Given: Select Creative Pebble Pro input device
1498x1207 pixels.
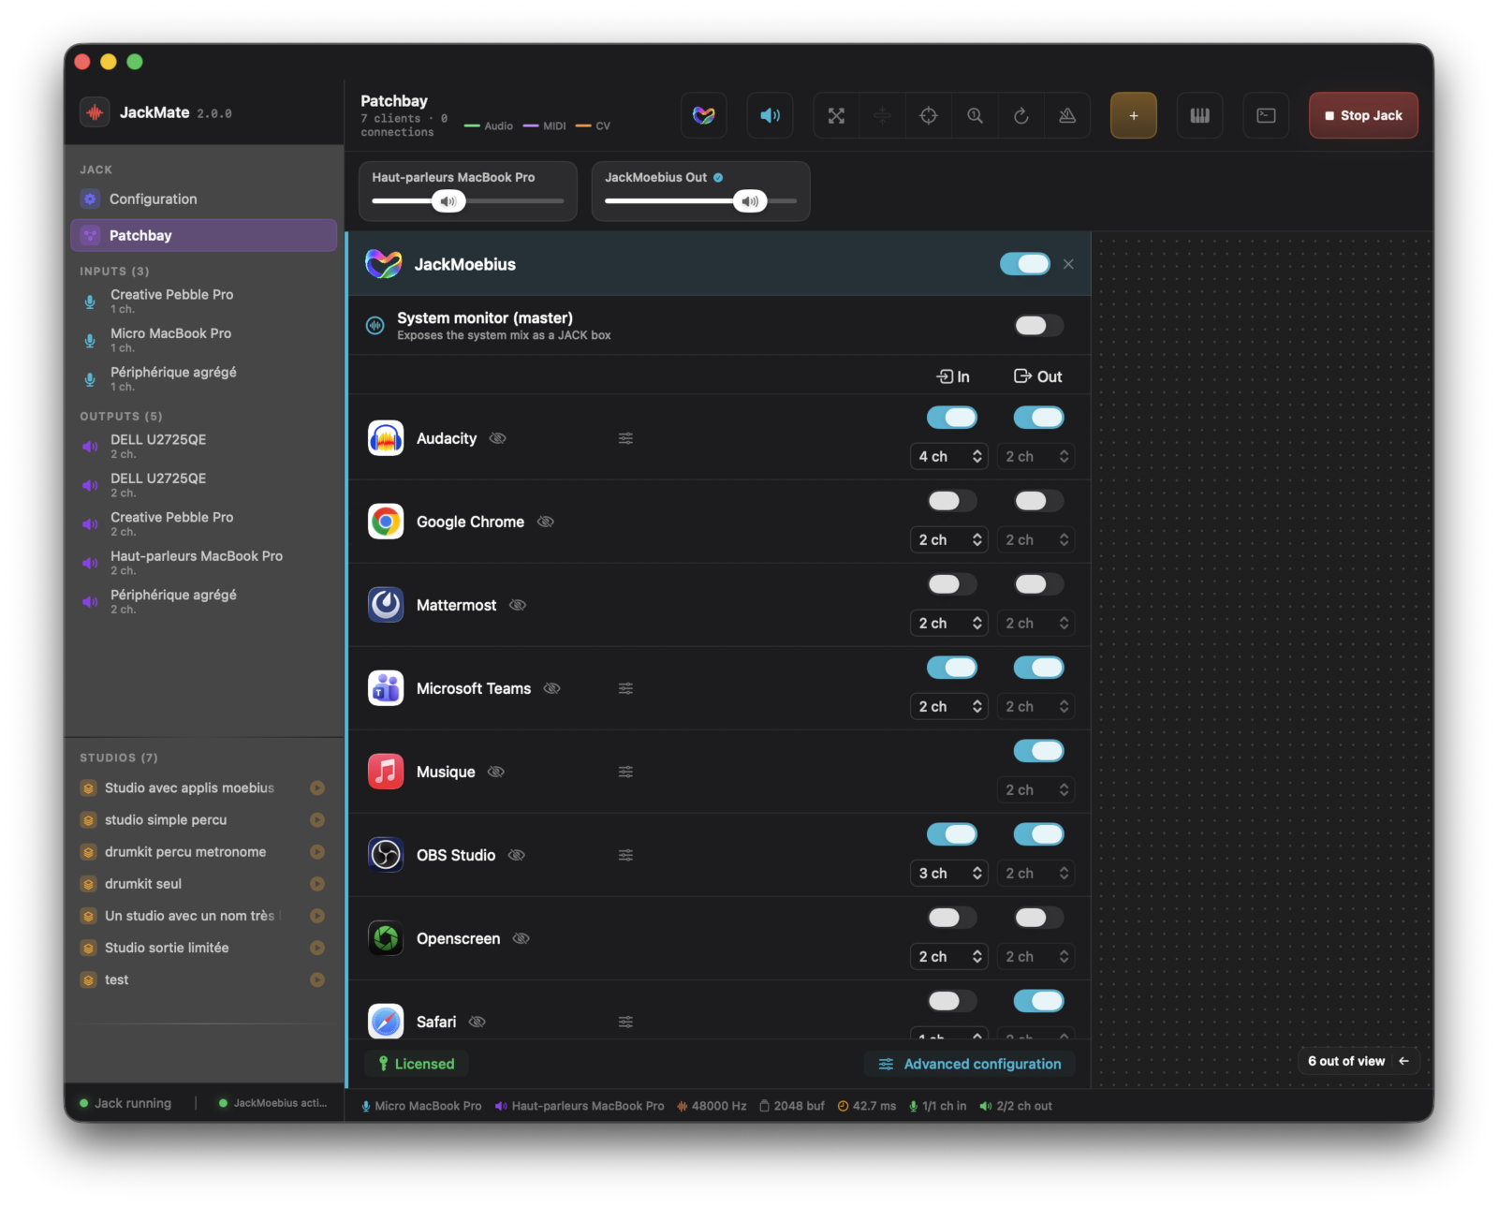Looking at the screenshot, I should tap(203, 301).
